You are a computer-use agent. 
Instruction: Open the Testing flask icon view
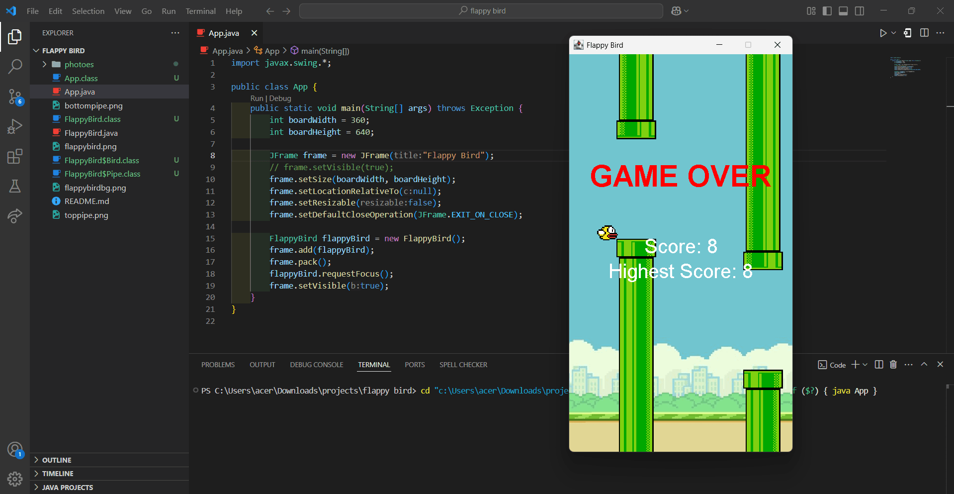[15, 186]
